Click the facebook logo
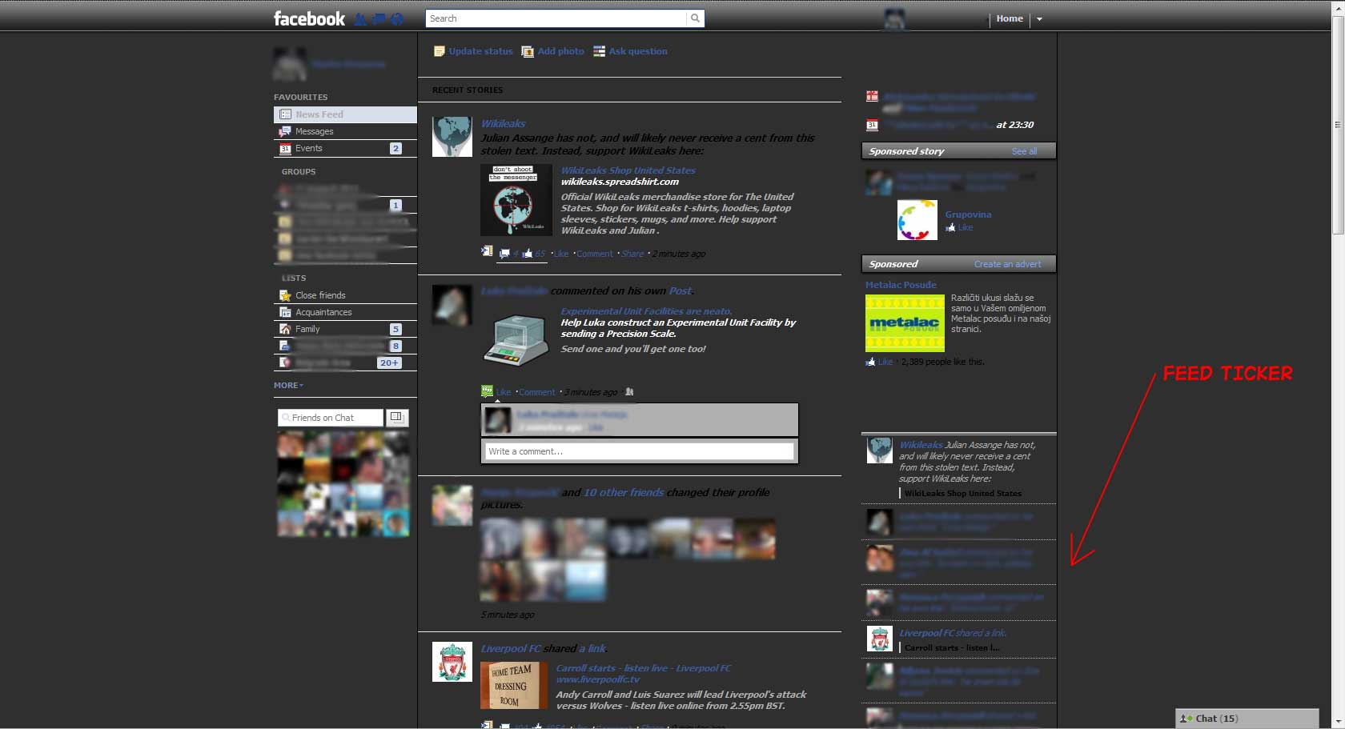Screen dimensions: 1345x729 (x=309, y=18)
